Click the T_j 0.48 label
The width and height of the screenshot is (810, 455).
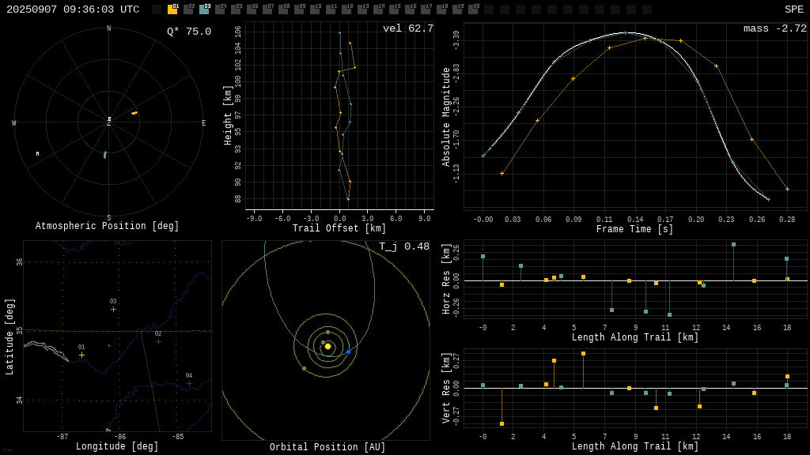pos(403,246)
